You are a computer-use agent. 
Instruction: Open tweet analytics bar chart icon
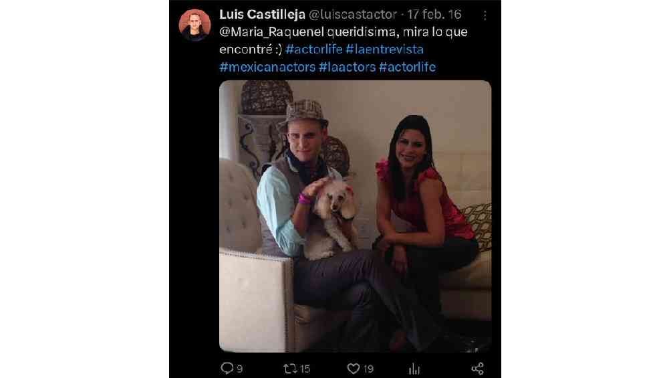click(x=414, y=369)
